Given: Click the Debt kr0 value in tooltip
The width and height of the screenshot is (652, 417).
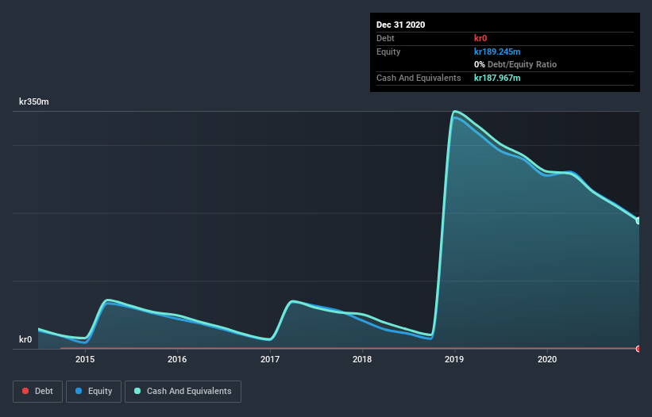Looking at the screenshot, I should [480, 38].
